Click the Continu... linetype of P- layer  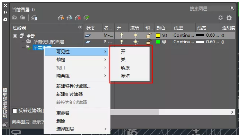(184, 42)
